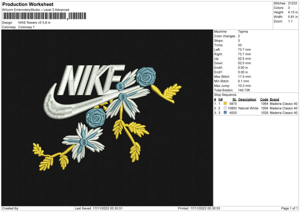Select the Min Stitch value 0.1 mm

tap(243, 81)
